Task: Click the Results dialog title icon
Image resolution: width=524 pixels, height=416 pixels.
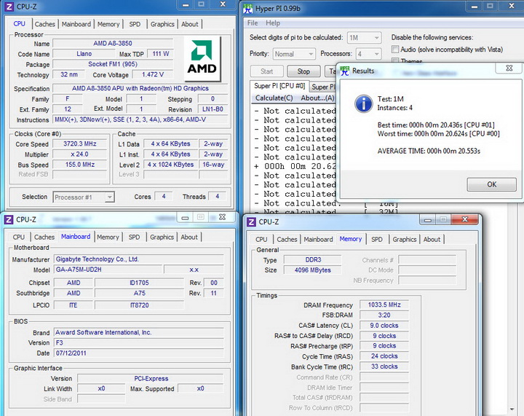Action: (x=344, y=71)
